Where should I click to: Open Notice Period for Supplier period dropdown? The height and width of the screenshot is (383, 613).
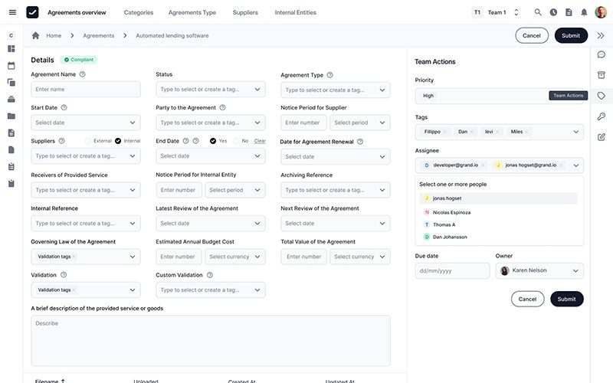[x=359, y=123]
